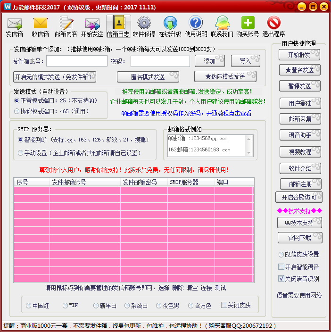Open 软件保镖 gear icon
Viewport: 331px width, 332px height.
coord(144,27)
